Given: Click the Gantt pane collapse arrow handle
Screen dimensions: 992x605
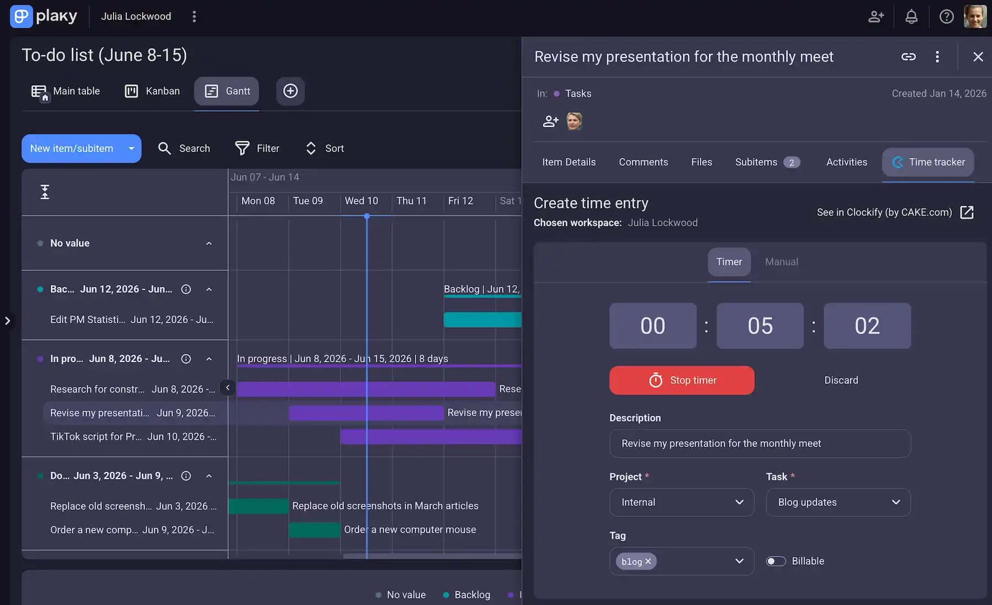Looking at the screenshot, I should pos(228,388).
